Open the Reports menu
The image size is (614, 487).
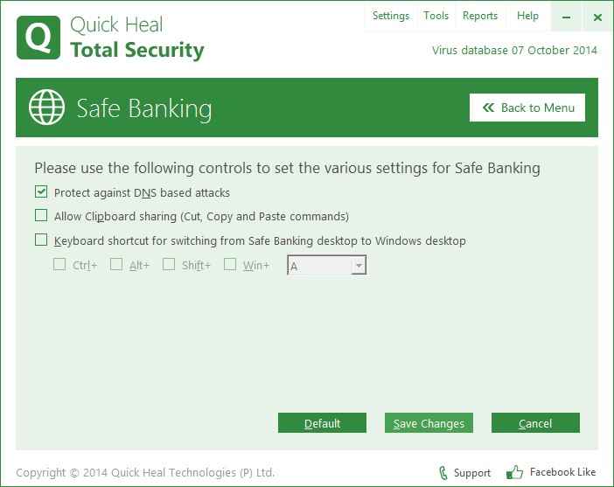click(480, 16)
